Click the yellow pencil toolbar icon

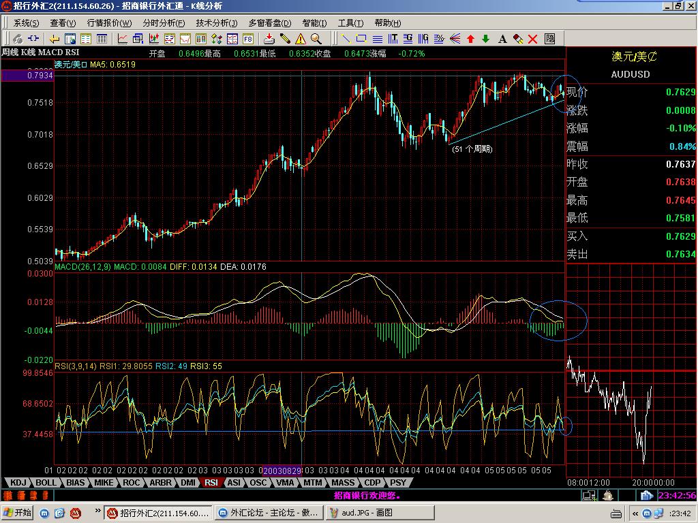tap(285, 39)
